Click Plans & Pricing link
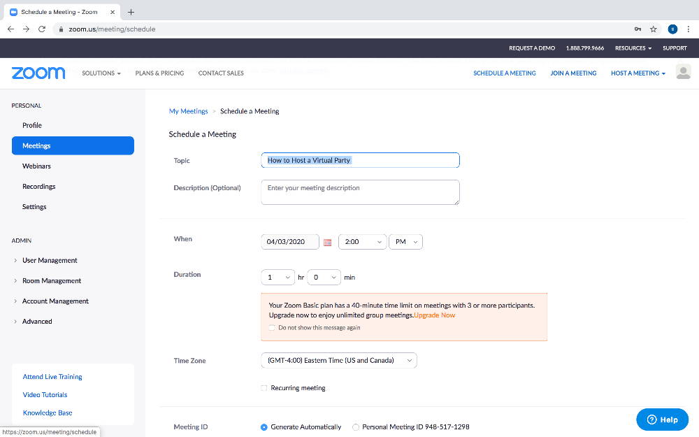The image size is (699, 437). 159,73
